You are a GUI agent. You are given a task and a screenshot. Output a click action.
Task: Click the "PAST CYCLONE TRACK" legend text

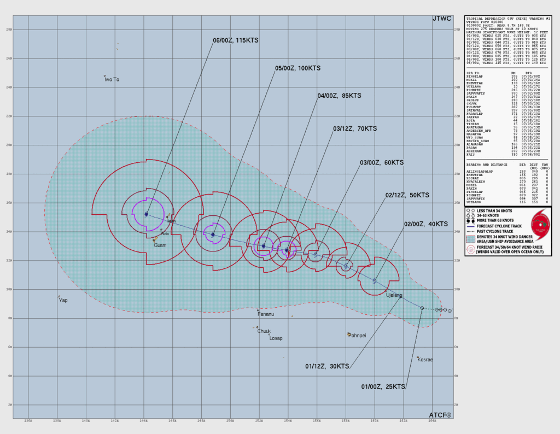[494, 231]
